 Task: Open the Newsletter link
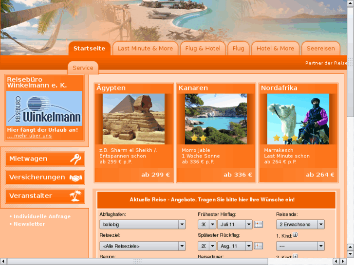point(29,224)
